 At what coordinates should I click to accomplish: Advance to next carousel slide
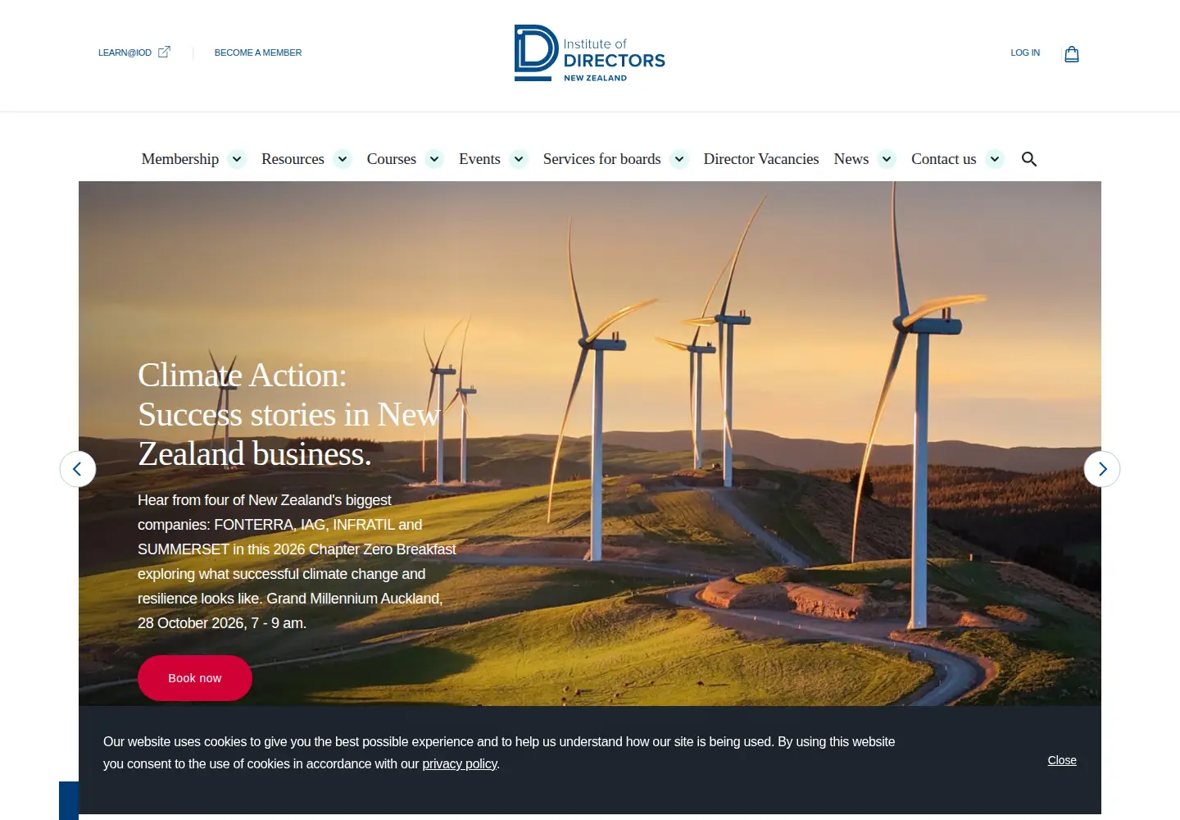(1102, 469)
